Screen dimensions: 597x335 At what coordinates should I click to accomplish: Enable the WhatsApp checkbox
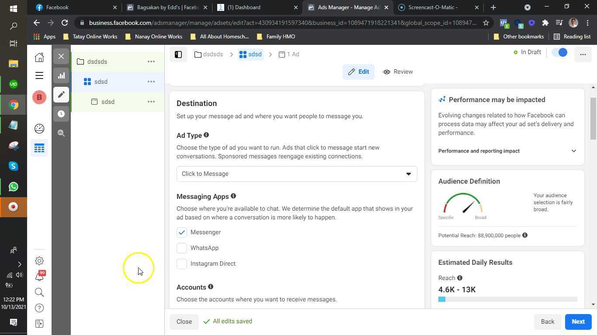pyautogui.click(x=182, y=248)
